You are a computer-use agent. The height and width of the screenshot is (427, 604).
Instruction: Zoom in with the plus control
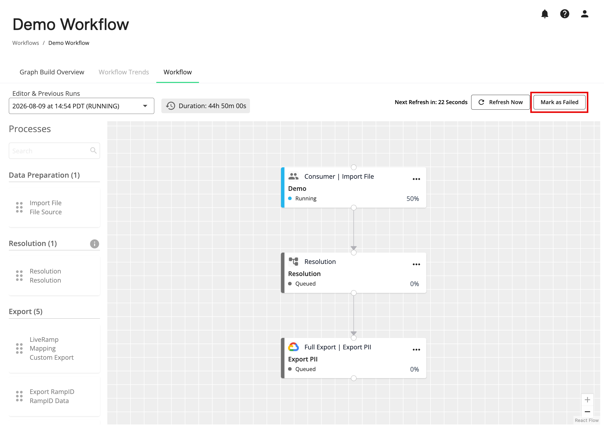tap(587, 400)
